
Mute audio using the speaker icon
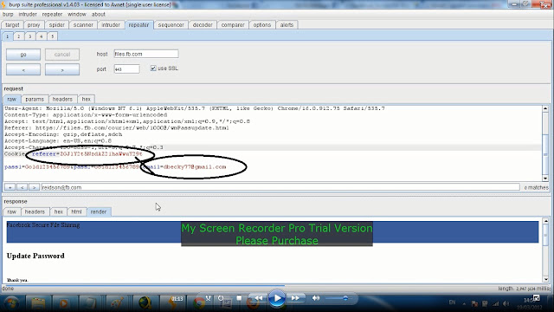(315, 298)
